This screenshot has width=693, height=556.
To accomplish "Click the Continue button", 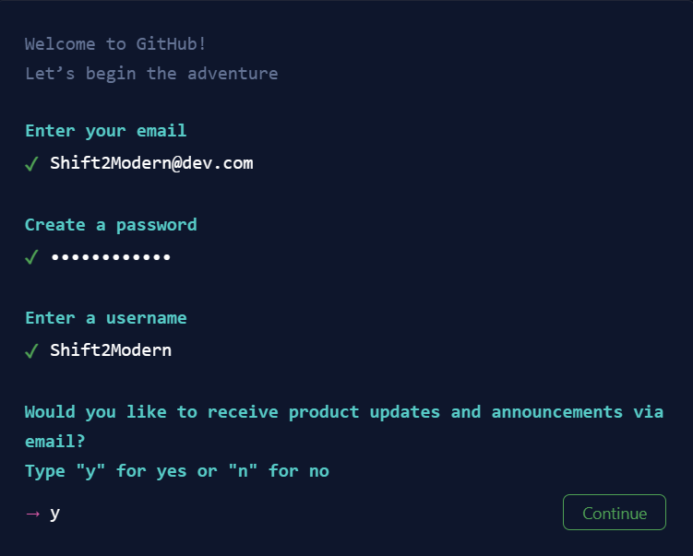I will coord(614,513).
